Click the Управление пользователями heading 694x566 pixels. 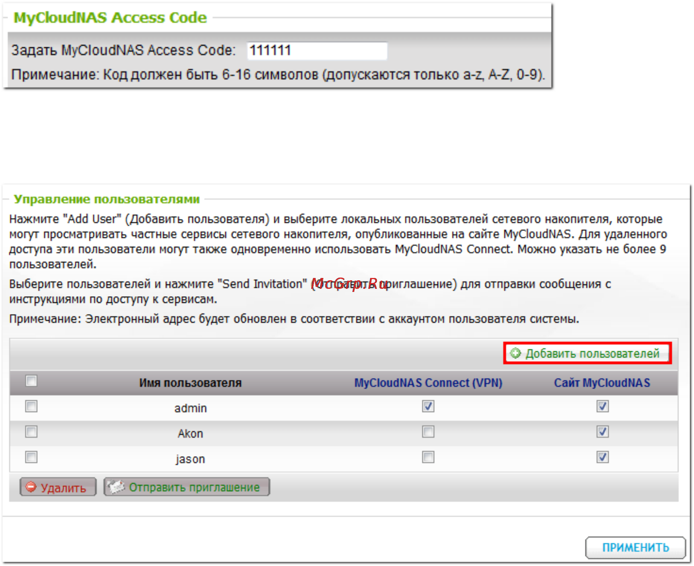tap(107, 199)
